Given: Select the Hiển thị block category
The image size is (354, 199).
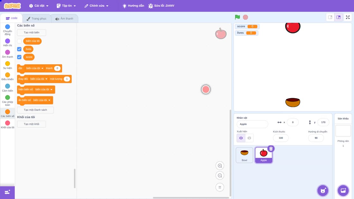Looking at the screenshot, I should click(7, 43).
